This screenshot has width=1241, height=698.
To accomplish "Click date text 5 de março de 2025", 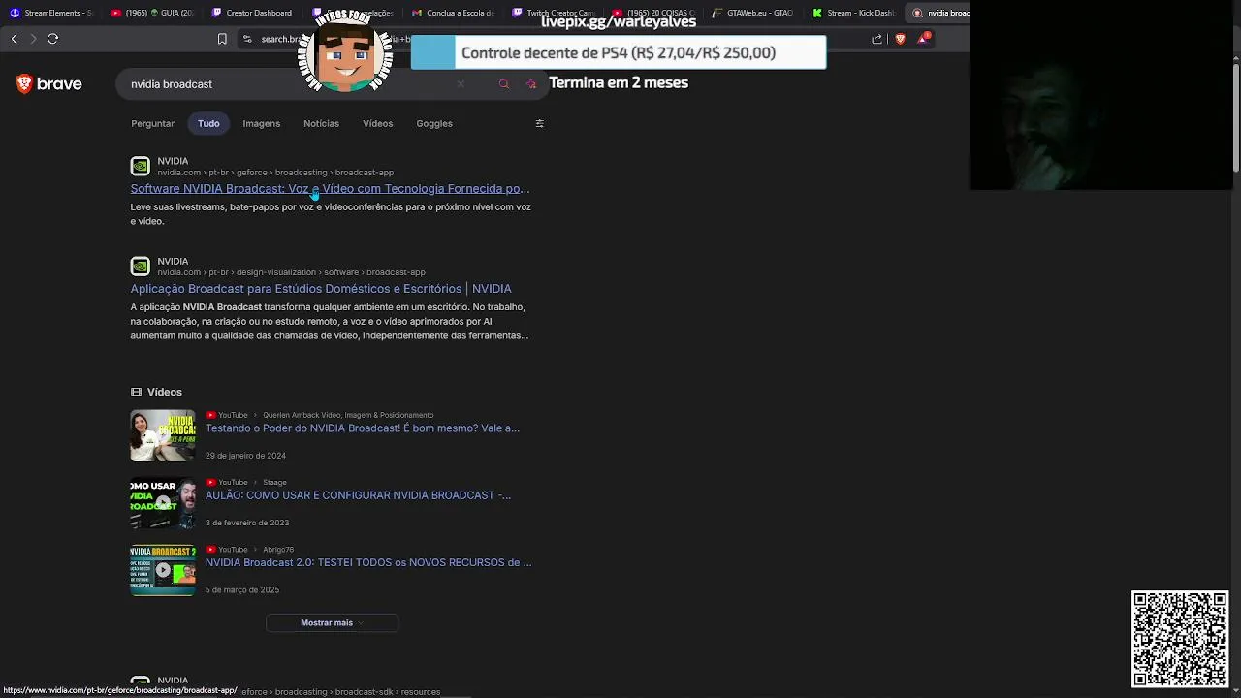I will (242, 589).
